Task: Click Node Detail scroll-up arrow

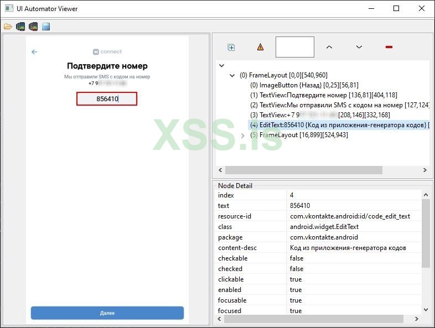Action: [x=426, y=195]
